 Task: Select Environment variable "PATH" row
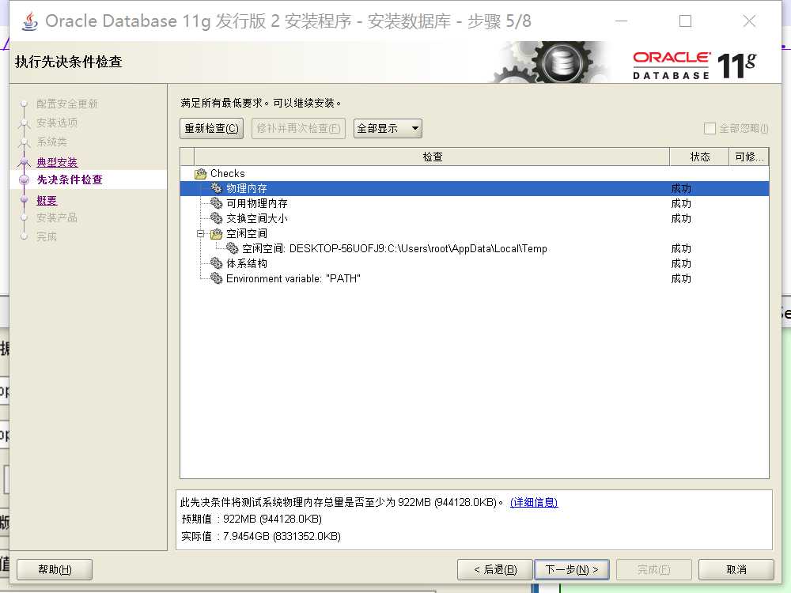(x=474, y=279)
